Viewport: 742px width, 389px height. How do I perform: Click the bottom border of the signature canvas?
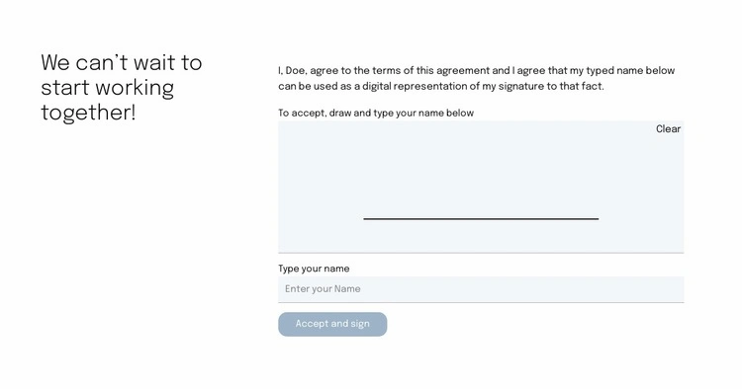[481, 253]
